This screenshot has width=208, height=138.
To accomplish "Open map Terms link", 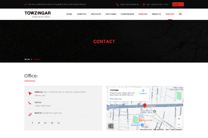I will tap(167, 130).
